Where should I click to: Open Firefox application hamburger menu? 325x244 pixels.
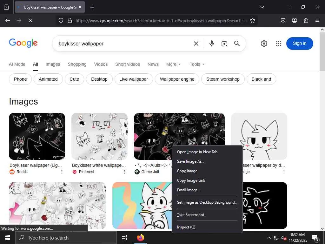317,20
